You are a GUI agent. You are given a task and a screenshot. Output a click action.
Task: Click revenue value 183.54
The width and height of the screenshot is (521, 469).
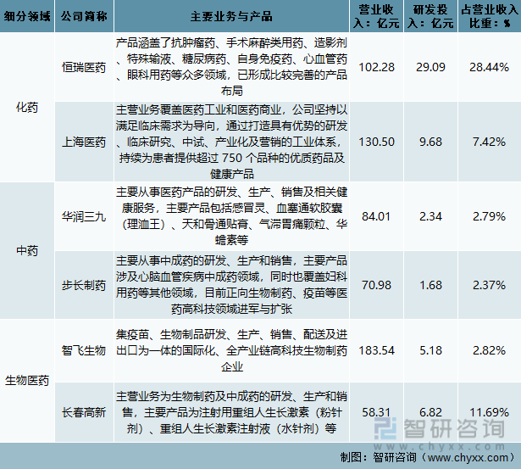(x=376, y=350)
